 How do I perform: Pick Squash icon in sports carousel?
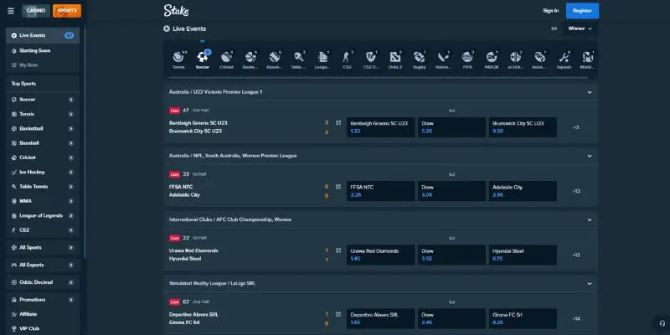coord(564,57)
